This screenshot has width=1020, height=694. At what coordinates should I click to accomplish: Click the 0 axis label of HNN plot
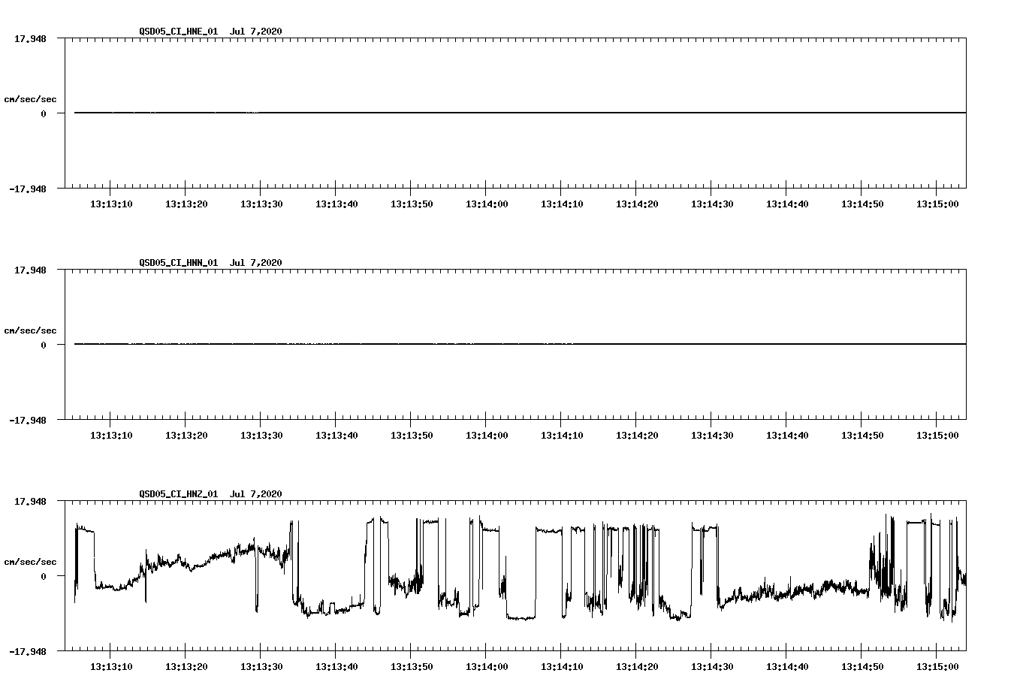44,345
